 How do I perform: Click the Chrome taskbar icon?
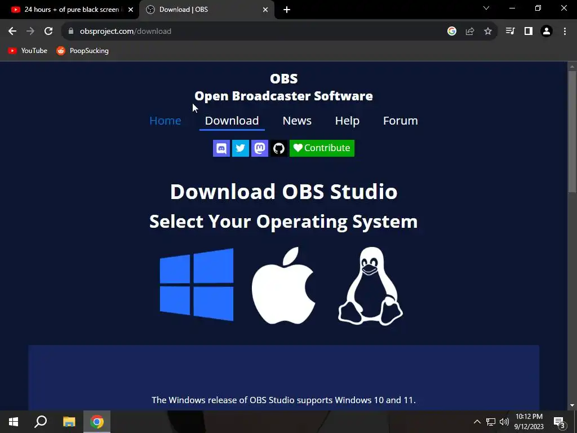[97, 422]
